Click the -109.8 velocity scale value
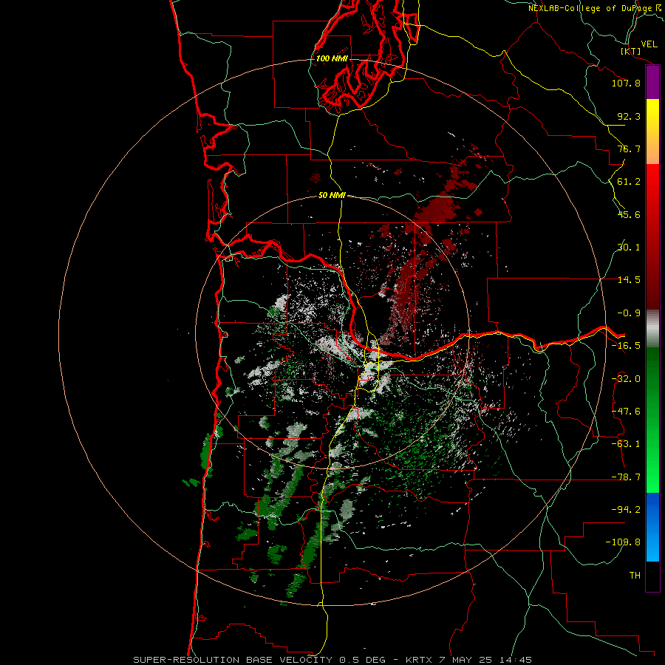This screenshot has width=665, height=665. pyautogui.click(x=623, y=542)
